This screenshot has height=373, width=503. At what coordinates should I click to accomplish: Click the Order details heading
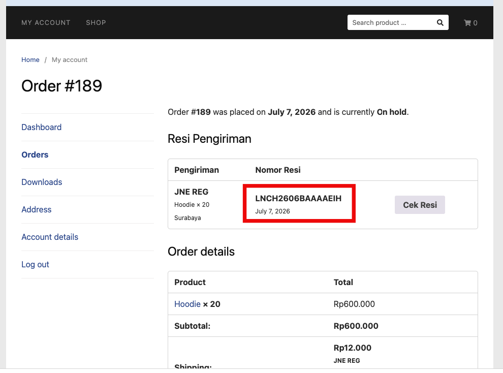(x=201, y=252)
